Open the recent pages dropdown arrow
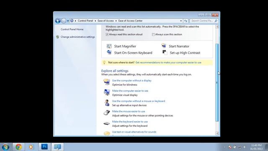 [68, 21]
